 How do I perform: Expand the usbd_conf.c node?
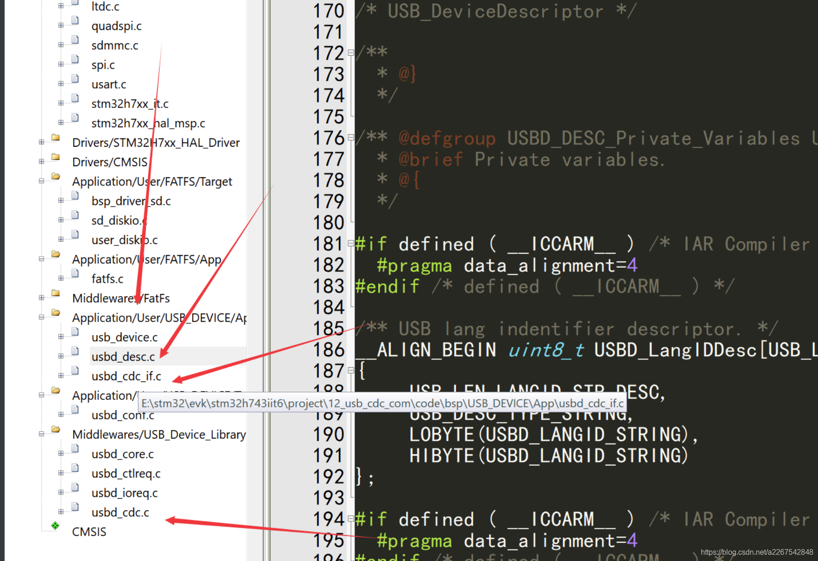click(x=61, y=415)
